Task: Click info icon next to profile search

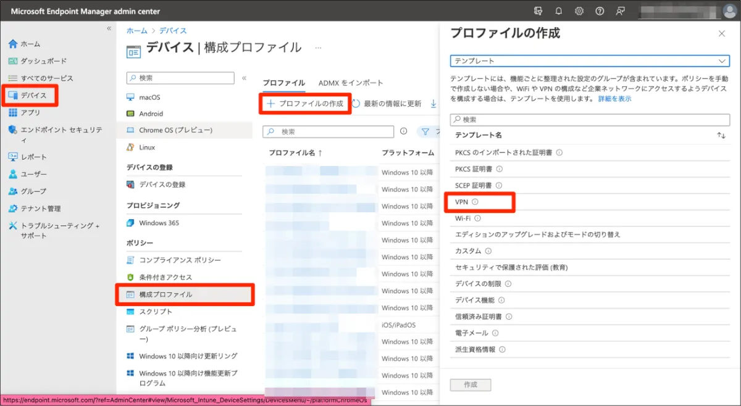Action: (404, 131)
